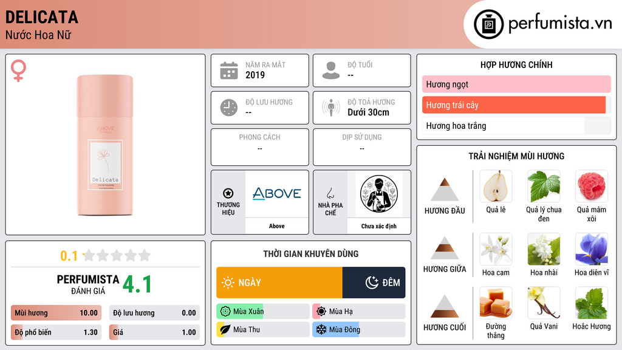Click the Độ lưu hương 0.00 score bar
This screenshot has width=622, height=350.
154,313
